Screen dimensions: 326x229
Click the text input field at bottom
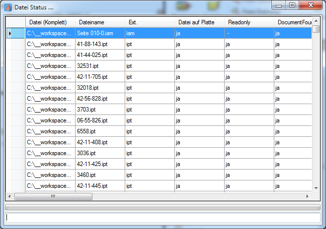click(163, 217)
